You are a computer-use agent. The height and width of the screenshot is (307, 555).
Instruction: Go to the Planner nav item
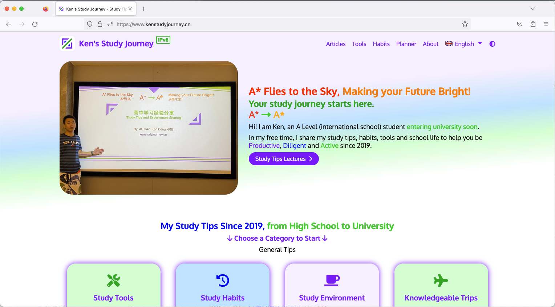pos(406,44)
